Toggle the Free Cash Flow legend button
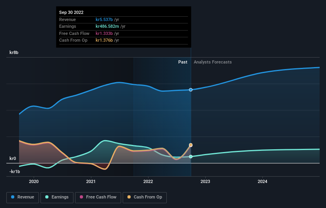Screen dimensions: 326x208 point(98,197)
